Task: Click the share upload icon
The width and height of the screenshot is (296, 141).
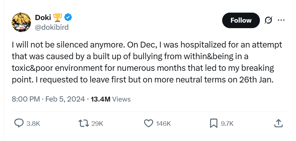Action: [x=279, y=123]
